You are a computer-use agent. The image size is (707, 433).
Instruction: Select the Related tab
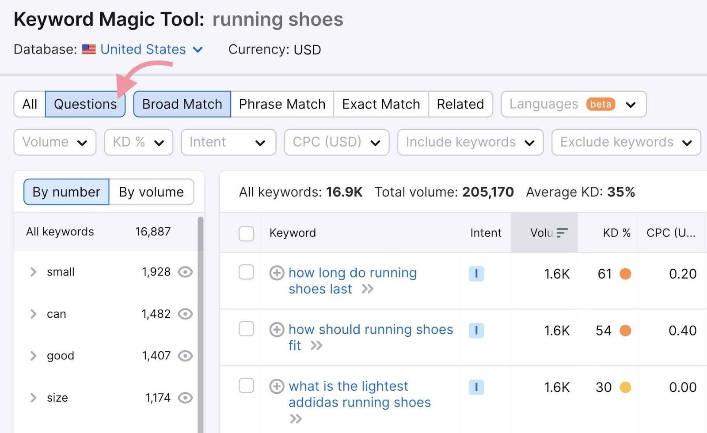click(460, 104)
